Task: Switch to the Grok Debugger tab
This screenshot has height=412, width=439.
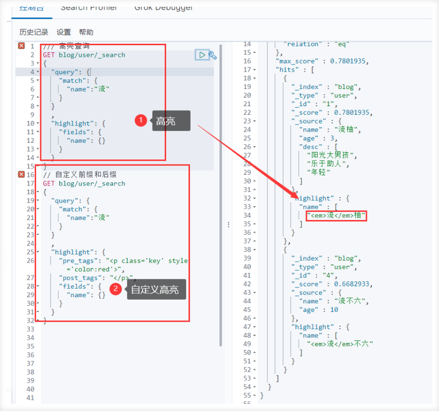Action: [x=164, y=8]
